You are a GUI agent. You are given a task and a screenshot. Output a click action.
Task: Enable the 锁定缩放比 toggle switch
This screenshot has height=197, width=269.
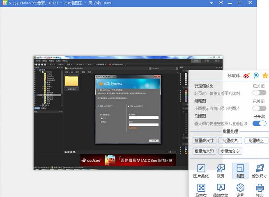[x=260, y=93]
